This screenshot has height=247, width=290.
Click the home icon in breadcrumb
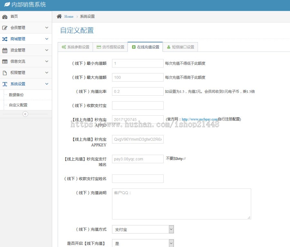click(x=59, y=16)
